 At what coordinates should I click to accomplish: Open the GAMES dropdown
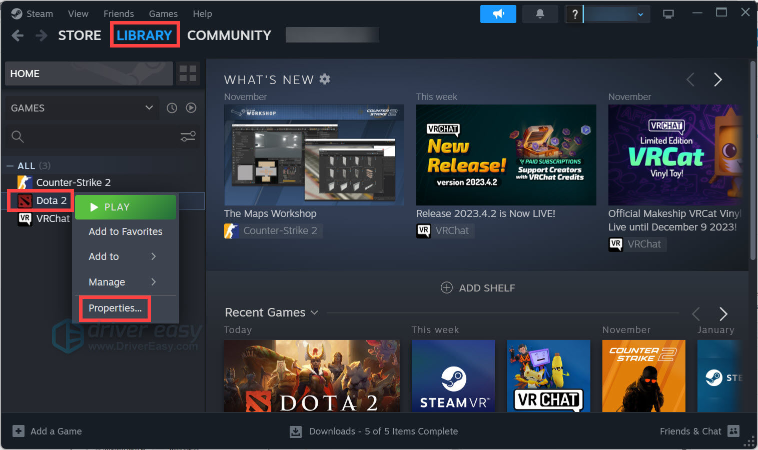(149, 107)
